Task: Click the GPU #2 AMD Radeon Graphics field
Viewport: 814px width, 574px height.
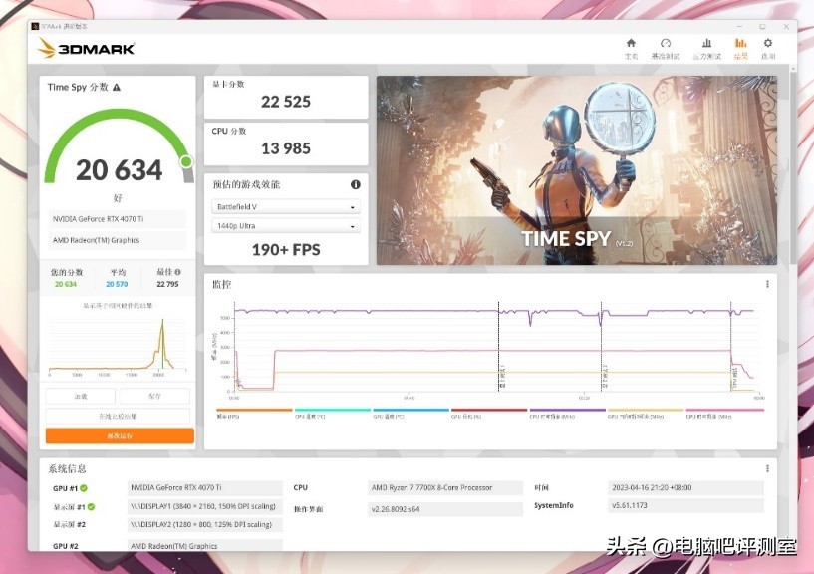Action: (204, 545)
